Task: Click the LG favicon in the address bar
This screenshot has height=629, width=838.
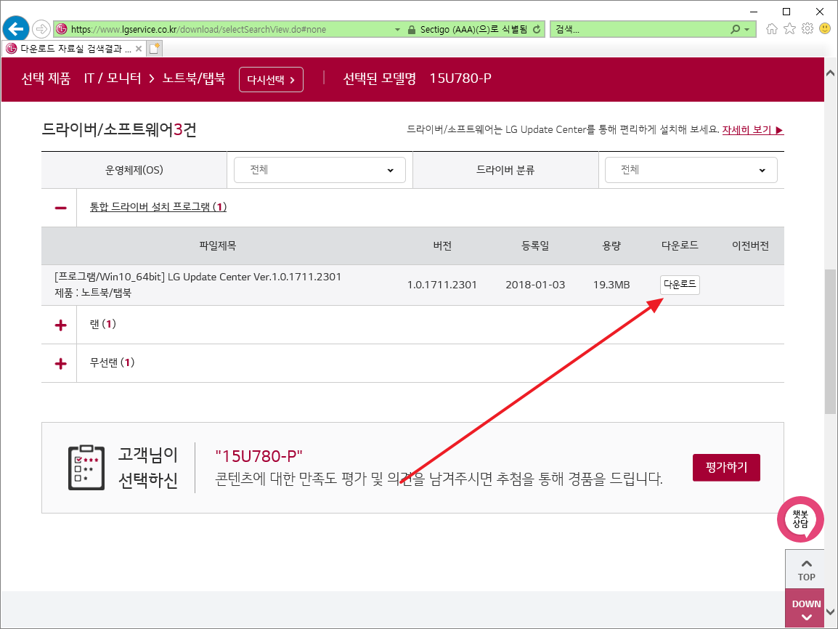Action: (x=62, y=29)
